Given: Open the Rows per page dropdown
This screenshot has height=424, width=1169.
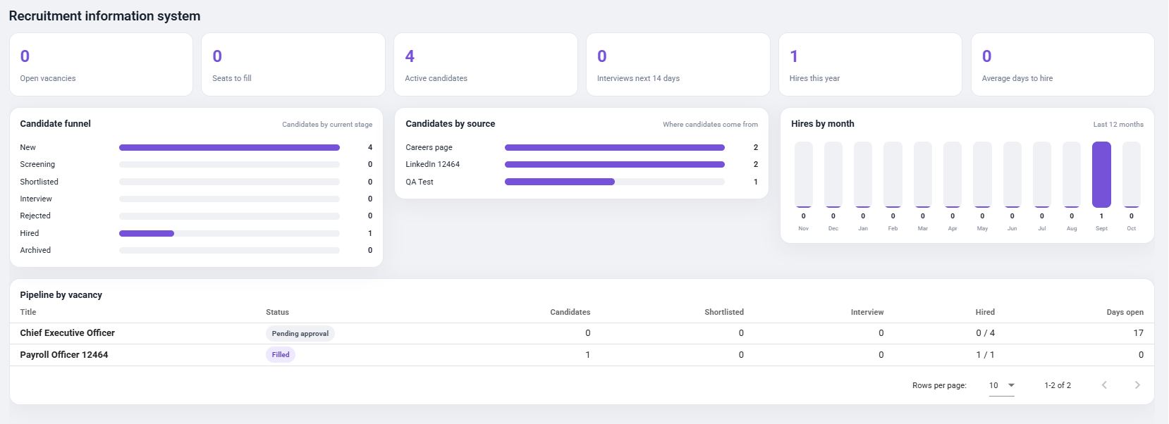Looking at the screenshot, I should pos(1001,385).
